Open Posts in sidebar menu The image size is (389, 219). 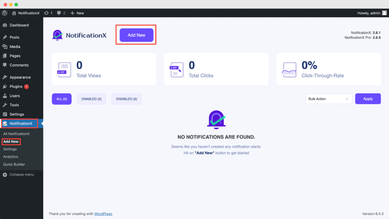point(14,37)
